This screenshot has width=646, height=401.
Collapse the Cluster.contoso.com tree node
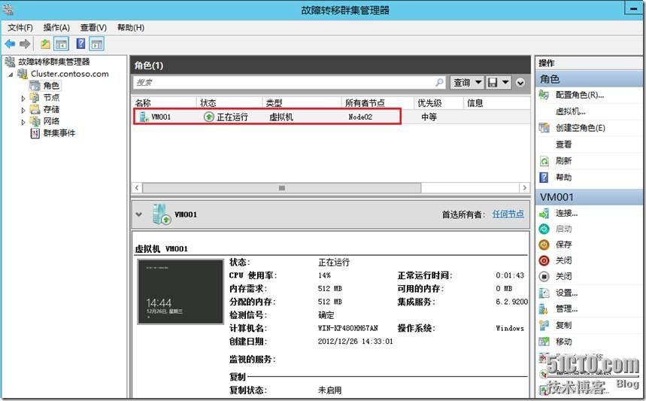pos(11,74)
